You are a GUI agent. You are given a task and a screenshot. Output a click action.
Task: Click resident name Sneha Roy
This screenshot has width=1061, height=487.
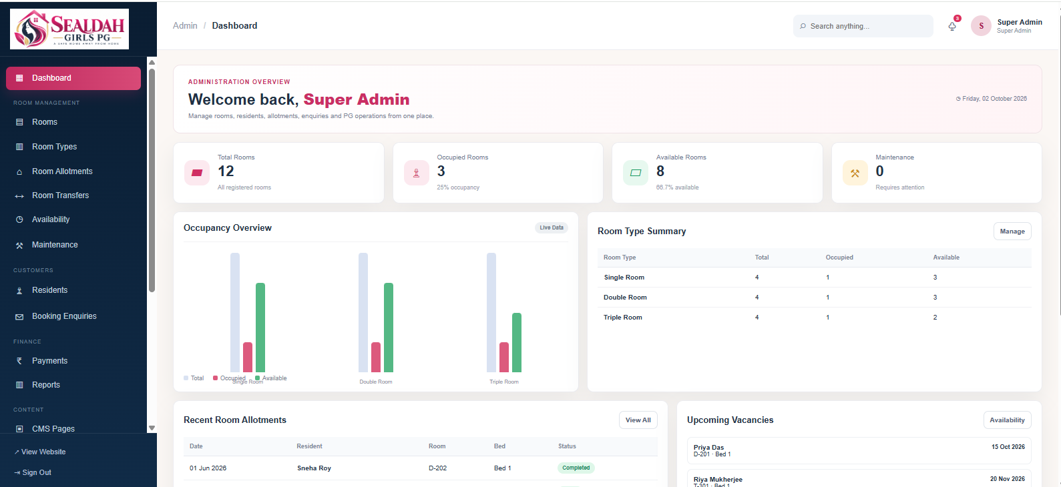pos(314,468)
